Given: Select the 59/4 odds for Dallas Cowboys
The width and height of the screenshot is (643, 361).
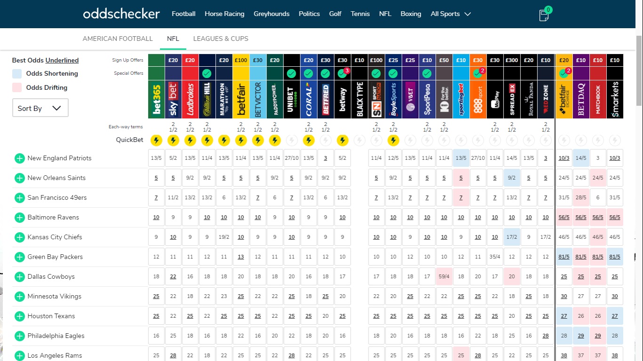Looking at the screenshot, I should [444, 276].
